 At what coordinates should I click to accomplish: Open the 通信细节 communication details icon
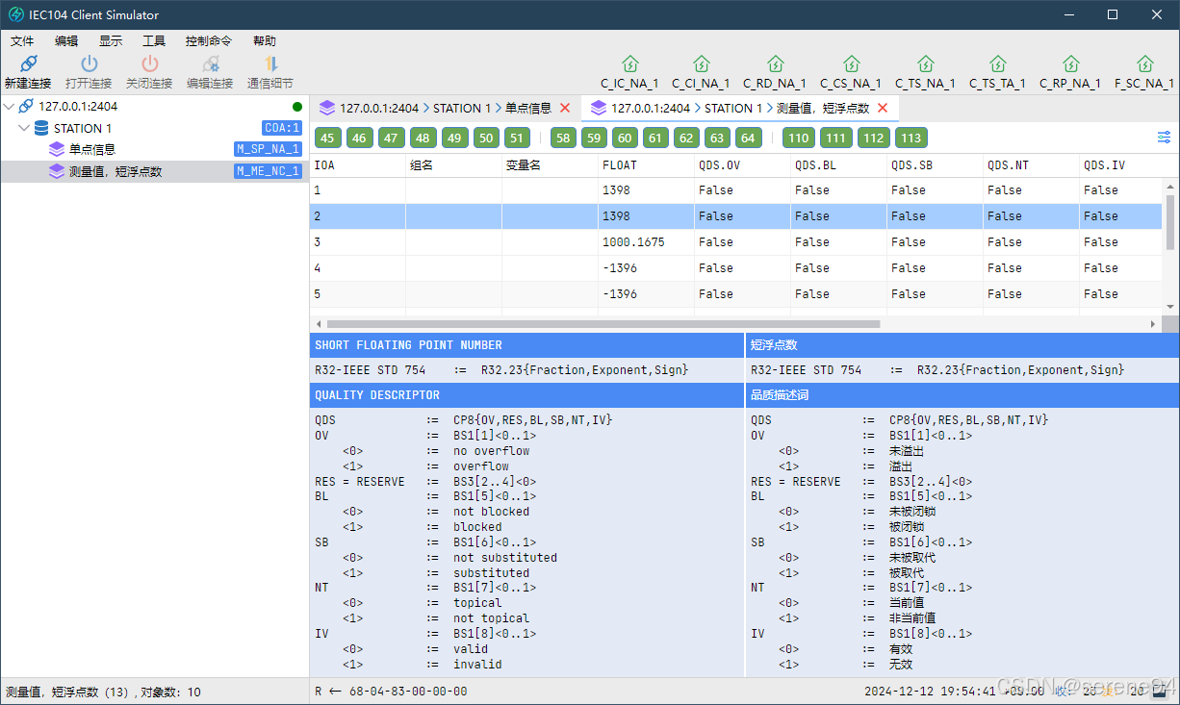coord(270,63)
